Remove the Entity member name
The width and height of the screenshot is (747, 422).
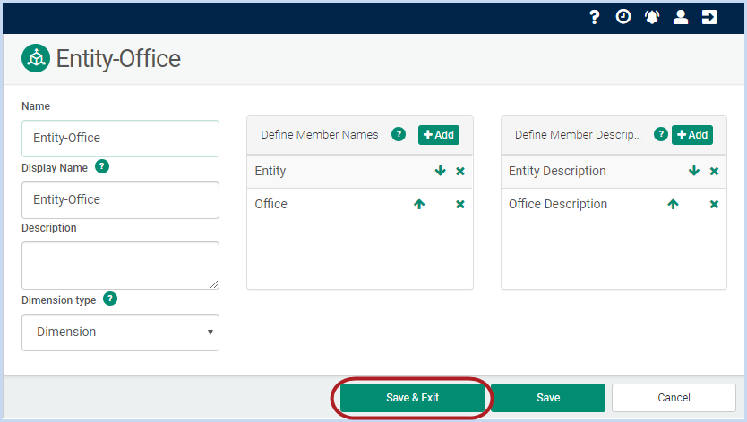pyautogui.click(x=460, y=172)
